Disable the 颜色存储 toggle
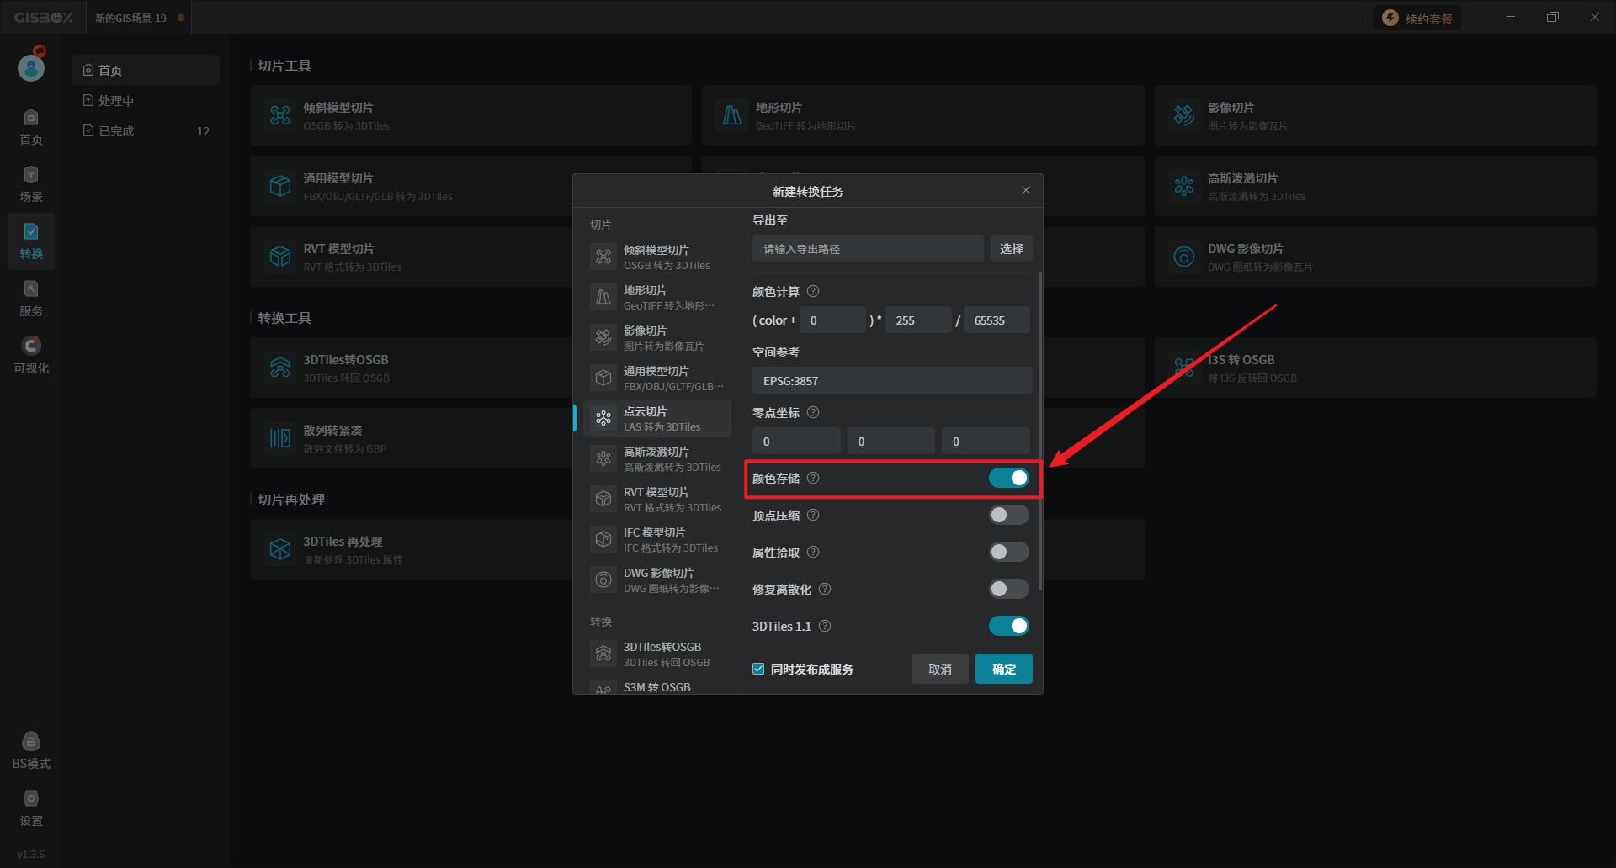1616x868 pixels. click(1008, 479)
